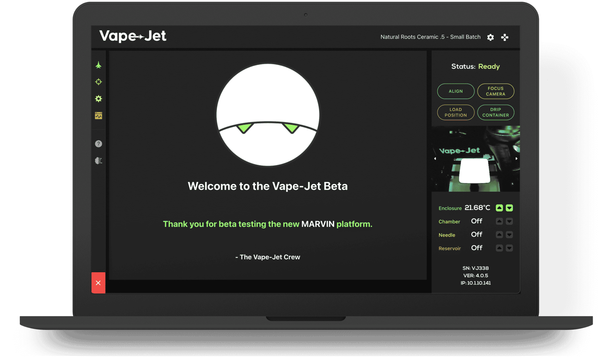This screenshot has width=610, height=363.
Task: Increase the Enclosure temperature
Action: [499, 208]
